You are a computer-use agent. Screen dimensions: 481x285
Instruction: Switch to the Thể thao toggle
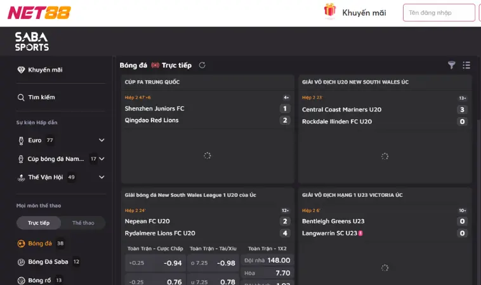point(83,223)
